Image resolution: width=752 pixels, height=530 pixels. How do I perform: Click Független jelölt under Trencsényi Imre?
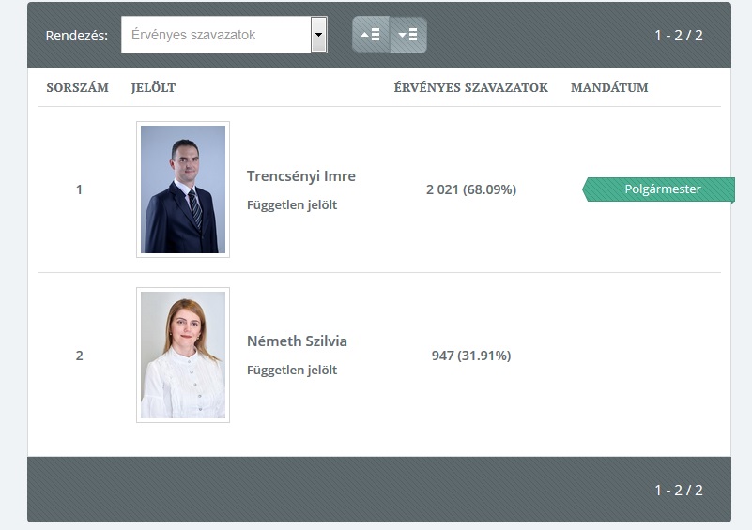[292, 205]
